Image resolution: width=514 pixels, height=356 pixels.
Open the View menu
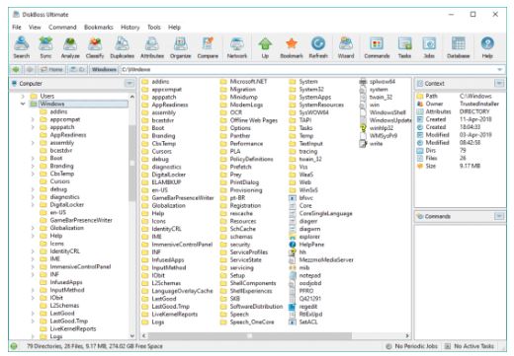point(35,28)
